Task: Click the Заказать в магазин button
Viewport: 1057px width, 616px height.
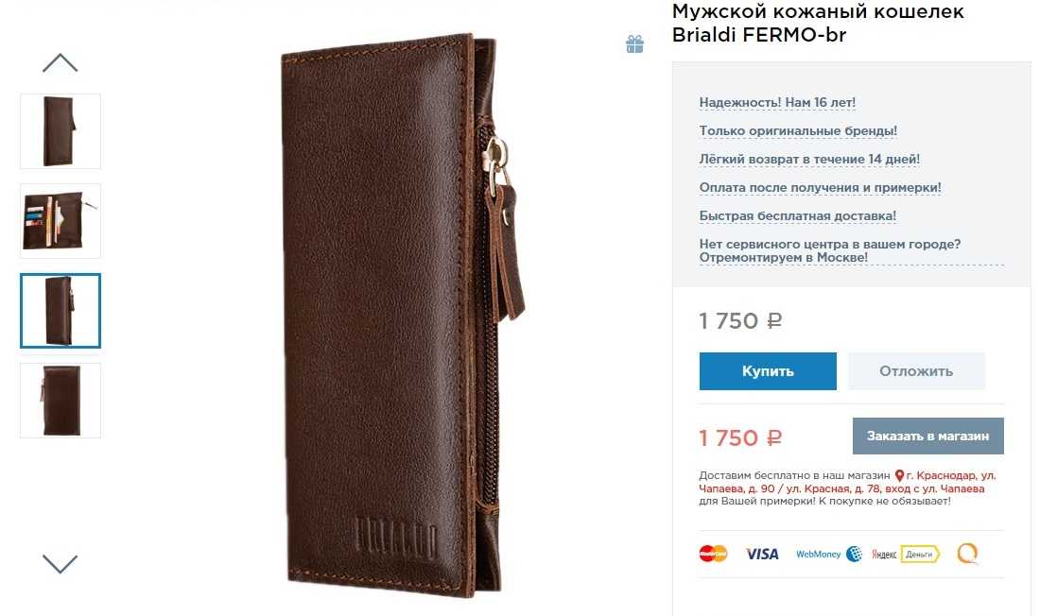Action: coord(928,436)
